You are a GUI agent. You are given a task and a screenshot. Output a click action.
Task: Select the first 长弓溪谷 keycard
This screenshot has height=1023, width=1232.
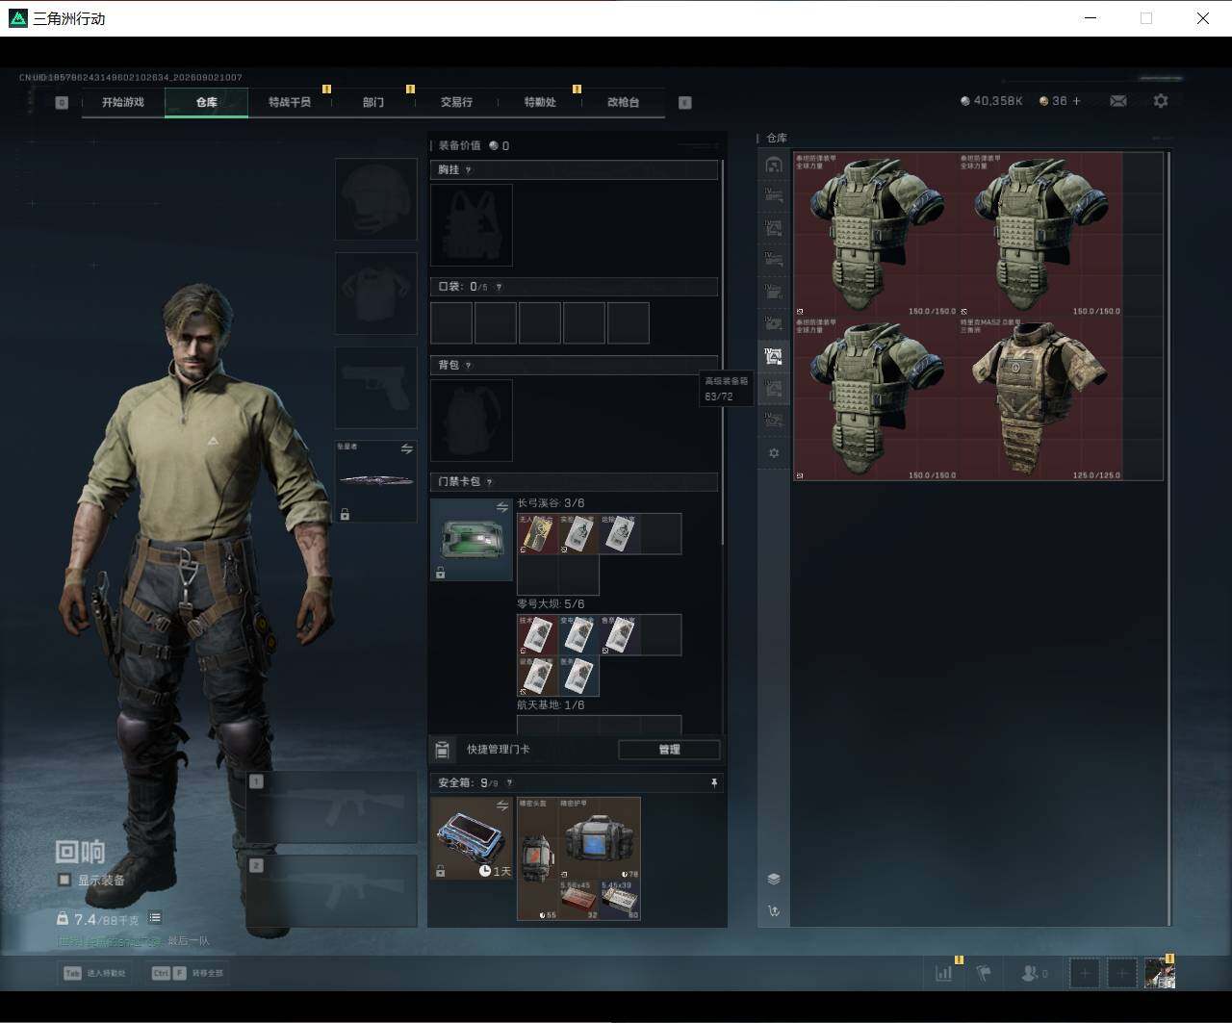click(x=537, y=534)
